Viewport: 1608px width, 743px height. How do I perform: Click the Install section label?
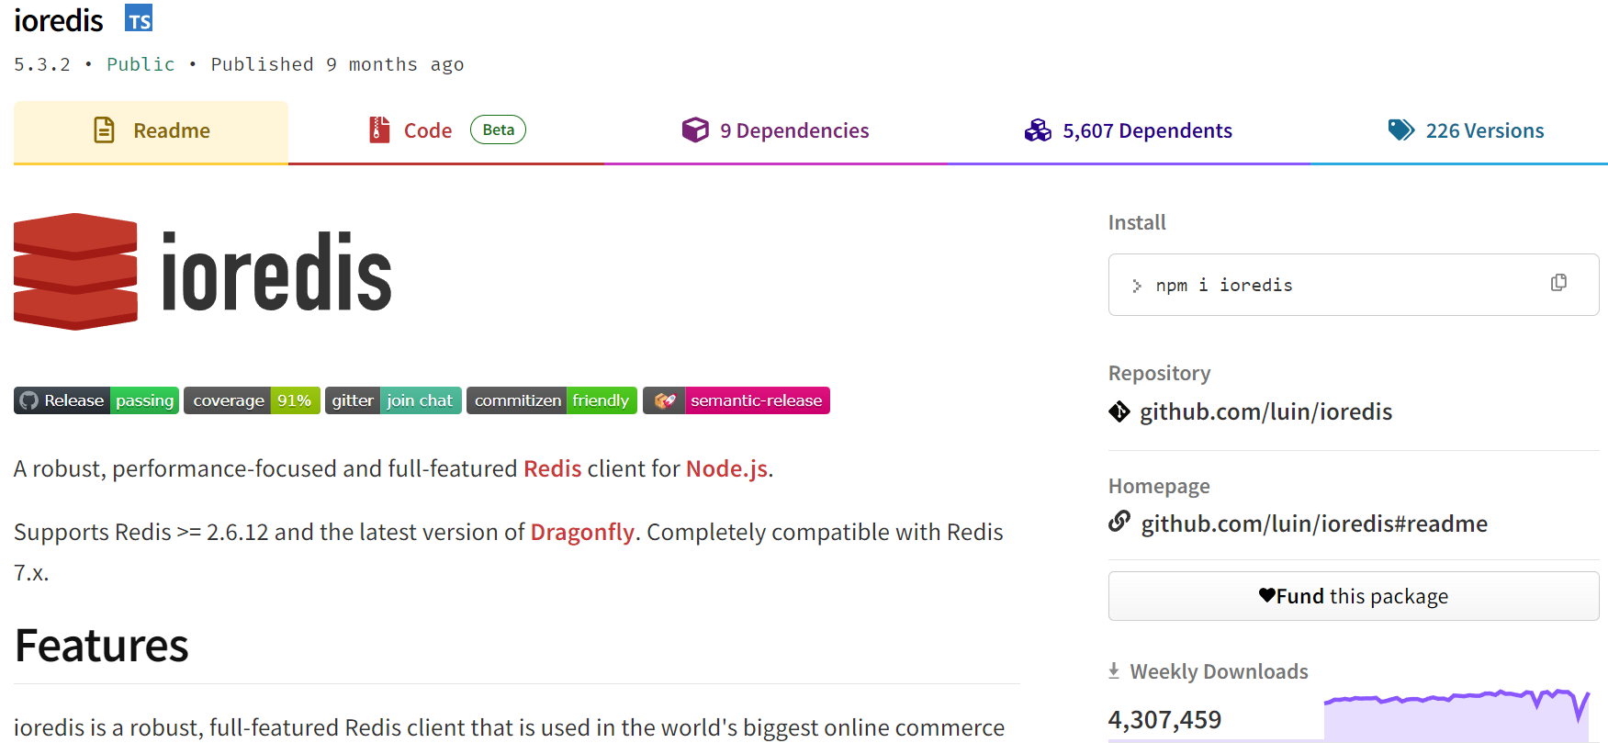[1137, 222]
